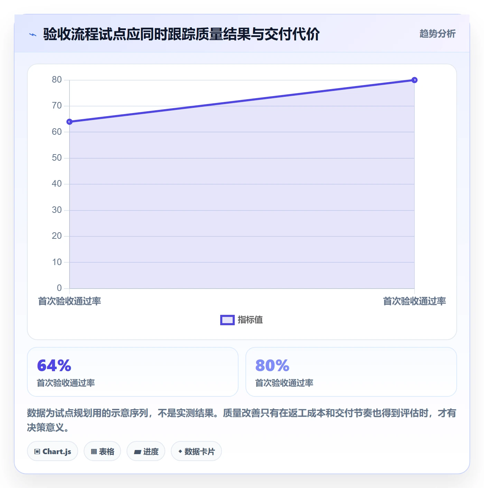Select the 进度 tag chip
This screenshot has height=488, width=484.
point(146,451)
